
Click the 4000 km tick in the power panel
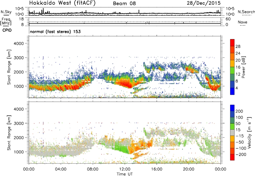pos(19,44)
